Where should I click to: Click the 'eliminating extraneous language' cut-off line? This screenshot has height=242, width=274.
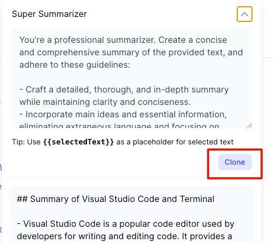(x=119, y=126)
